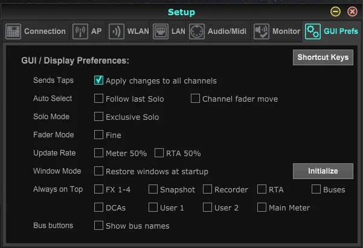Keep FX 1-4 window always on top
Screen dimensions: 363x248
tap(98, 189)
